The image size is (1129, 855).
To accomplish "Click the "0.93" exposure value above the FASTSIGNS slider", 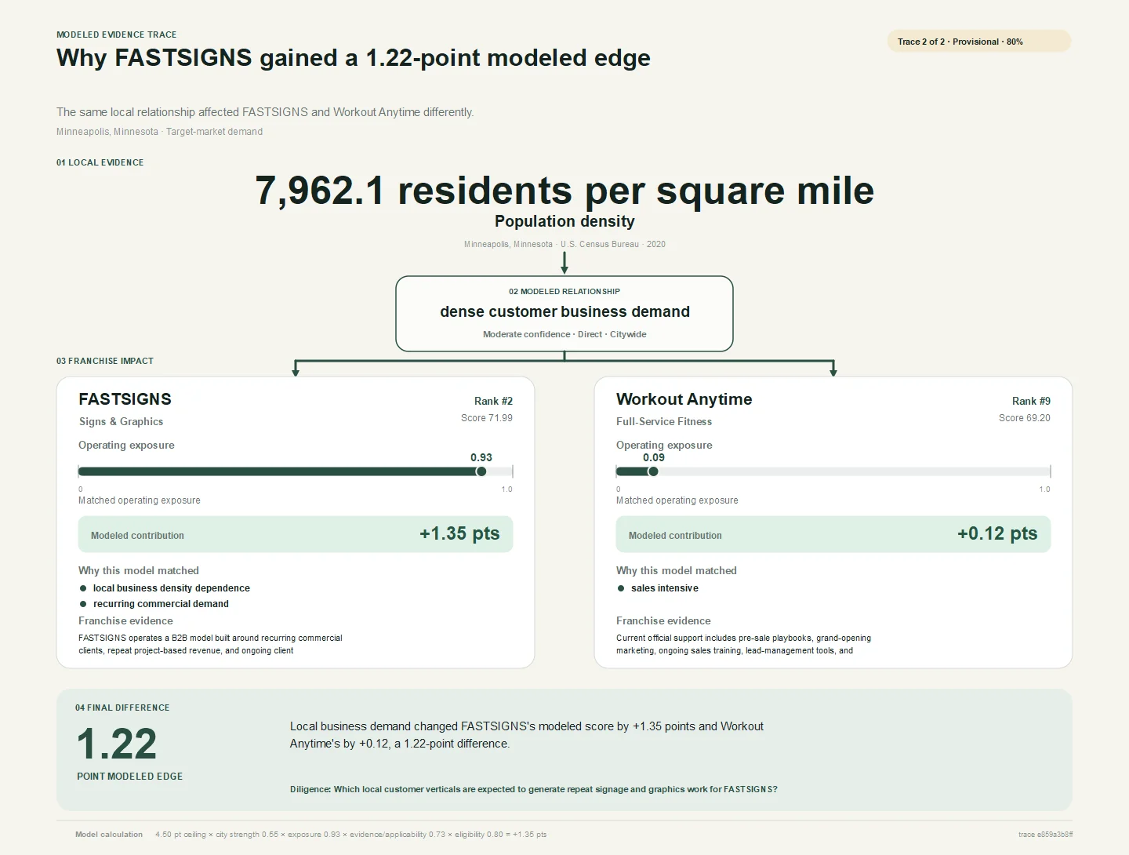I will tap(481, 457).
